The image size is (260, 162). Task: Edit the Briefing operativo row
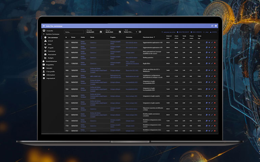[x=212, y=57]
